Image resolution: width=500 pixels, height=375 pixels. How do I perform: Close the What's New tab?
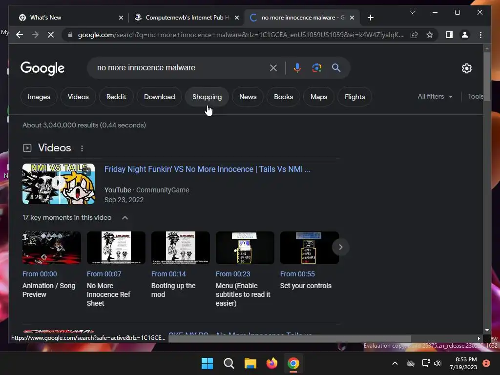click(121, 18)
